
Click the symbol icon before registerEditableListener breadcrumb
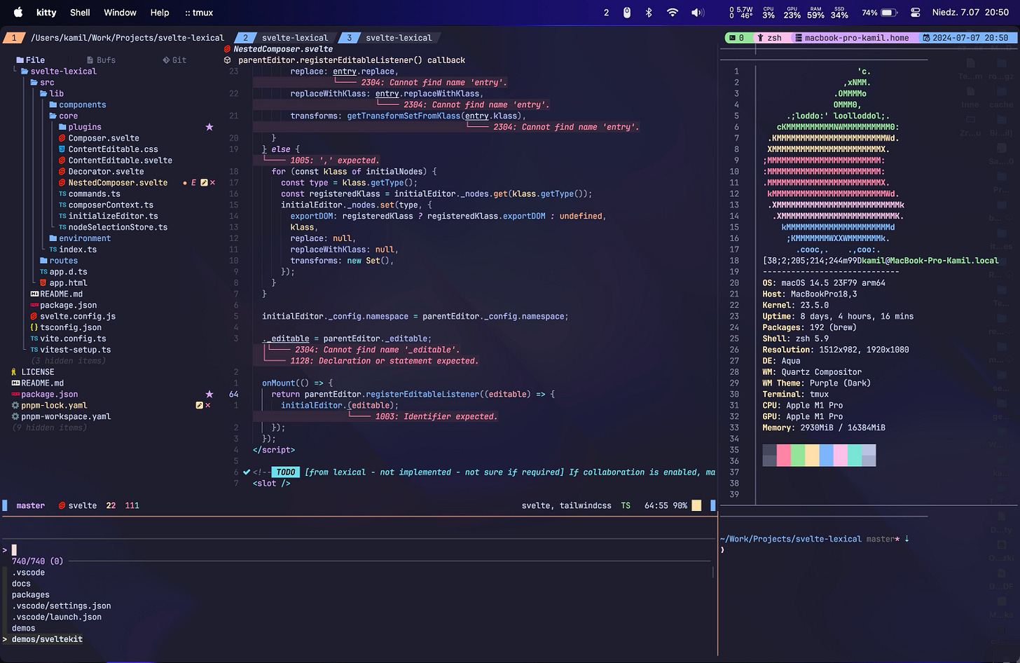coord(228,60)
